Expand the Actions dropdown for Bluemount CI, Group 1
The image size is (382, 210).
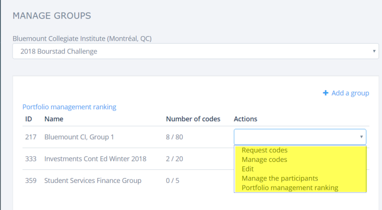click(x=299, y=137)
